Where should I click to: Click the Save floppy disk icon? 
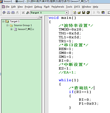84,12
